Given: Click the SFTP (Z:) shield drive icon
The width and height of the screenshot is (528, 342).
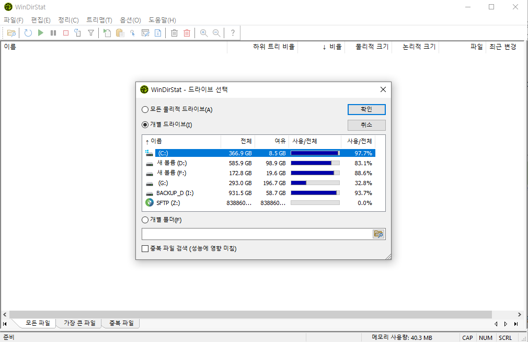Looking at the screenshot, I should coord(150,203).
